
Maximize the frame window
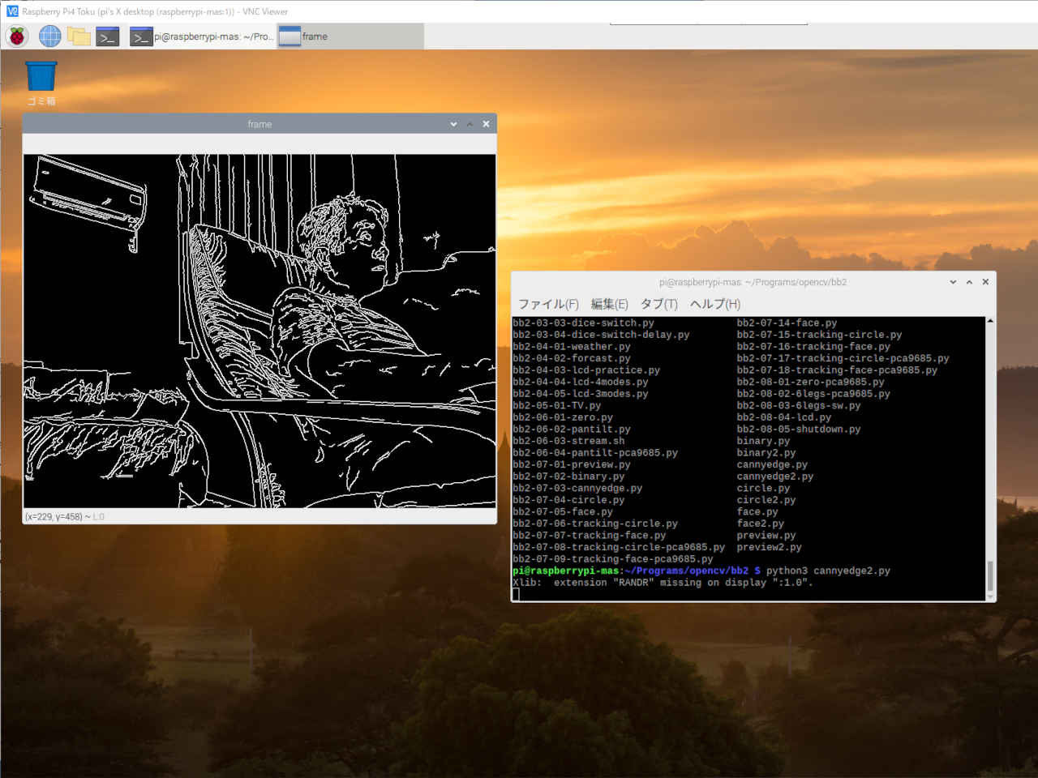pyautogui.click(x=470, y=124)
